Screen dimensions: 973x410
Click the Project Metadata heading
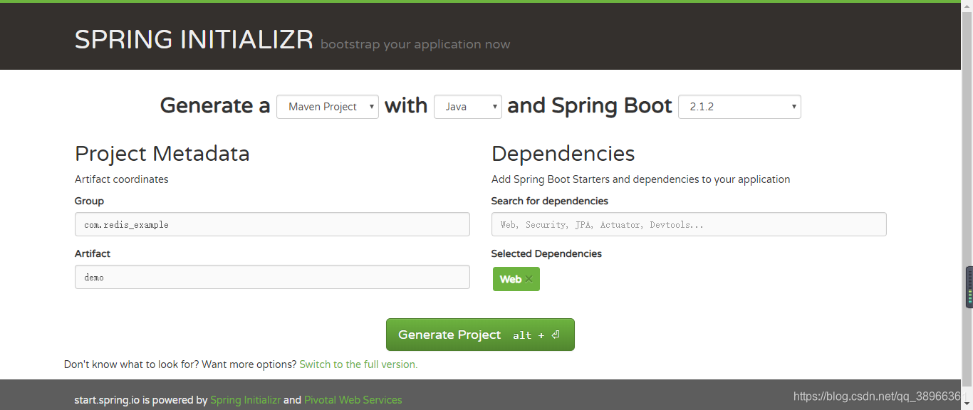(x=162, y=154)
